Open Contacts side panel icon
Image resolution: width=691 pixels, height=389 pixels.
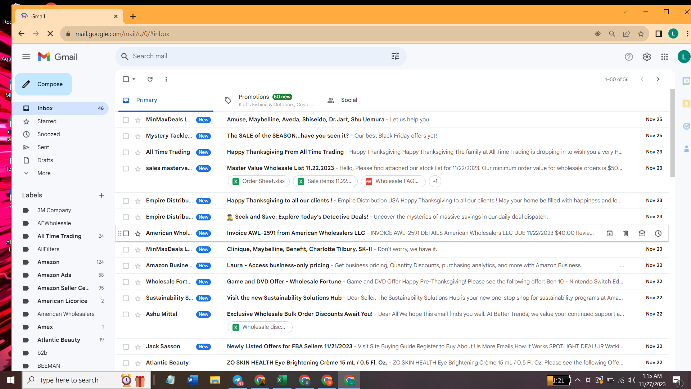[x=686, y=149]
